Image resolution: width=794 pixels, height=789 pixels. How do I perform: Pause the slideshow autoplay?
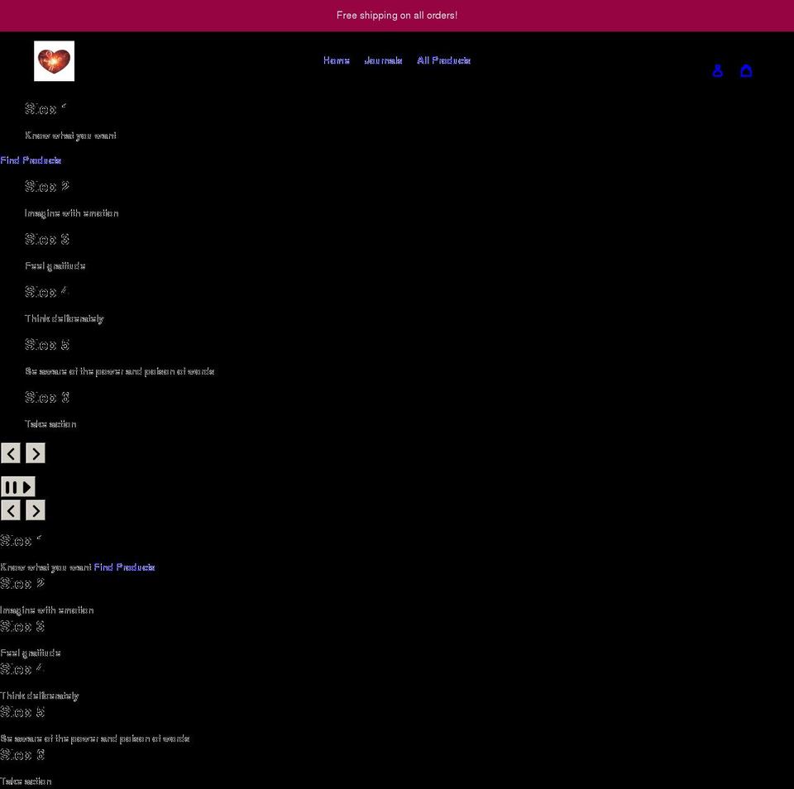pyautogui.click(x=12, y=486)
